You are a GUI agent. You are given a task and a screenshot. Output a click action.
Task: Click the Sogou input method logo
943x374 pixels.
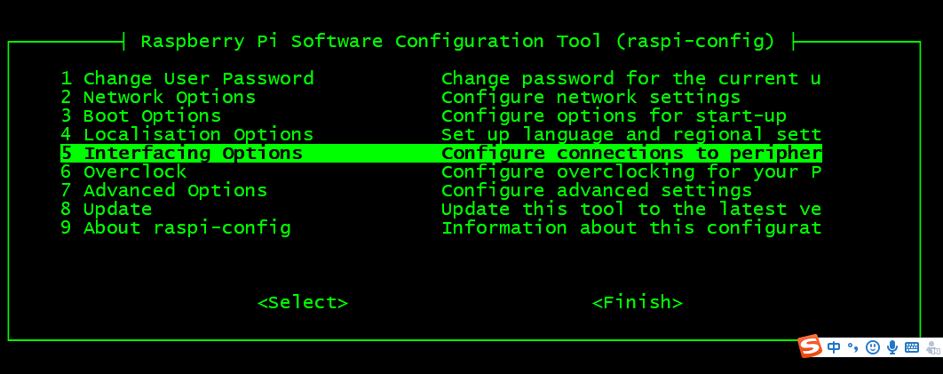[x=809, y=346]
